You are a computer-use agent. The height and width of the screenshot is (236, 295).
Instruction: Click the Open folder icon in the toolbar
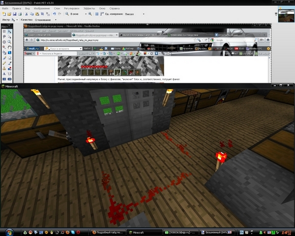[x=10, y=14]
